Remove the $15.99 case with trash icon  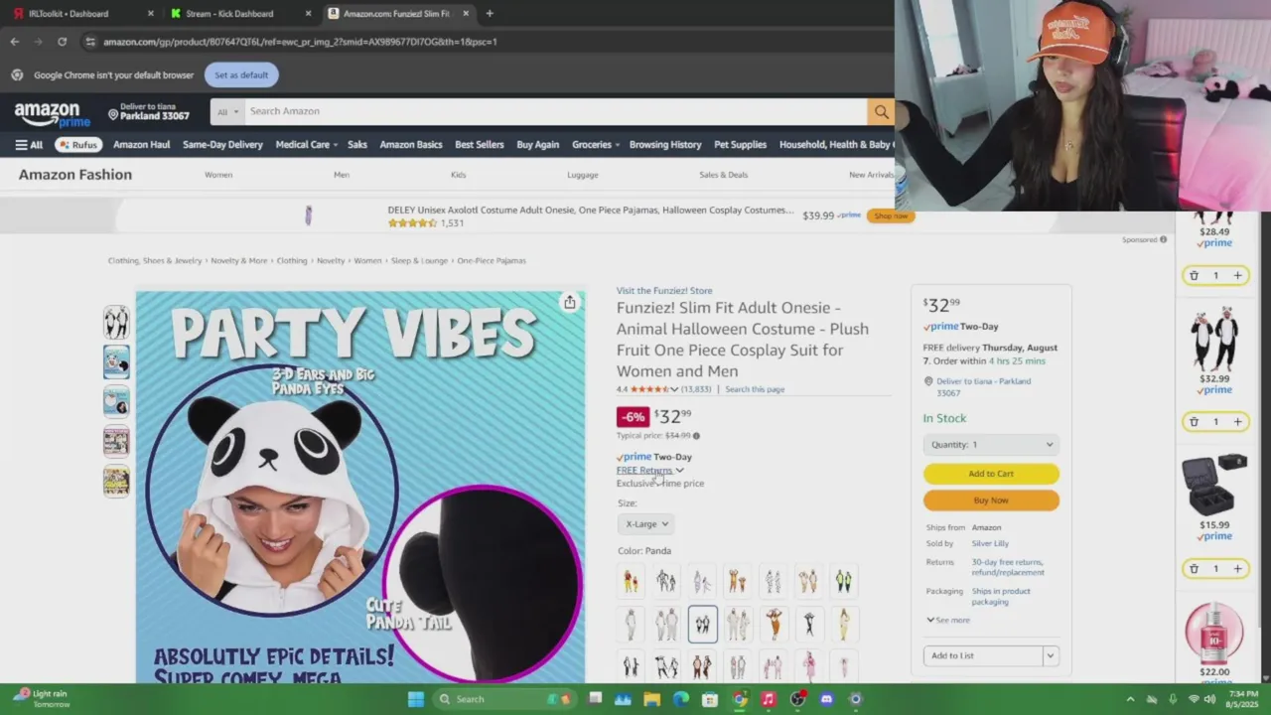tap(1194, 569)
